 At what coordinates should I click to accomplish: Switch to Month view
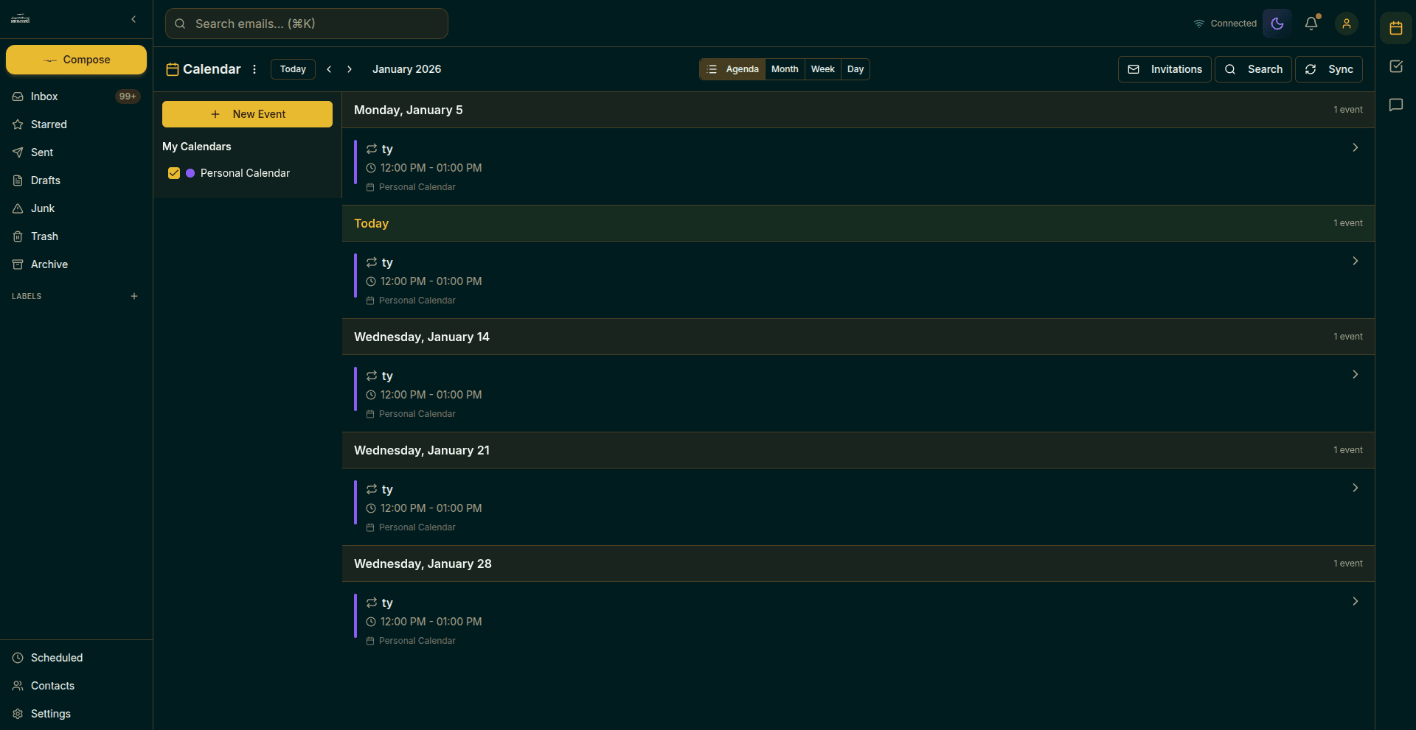tap(785, 69)
